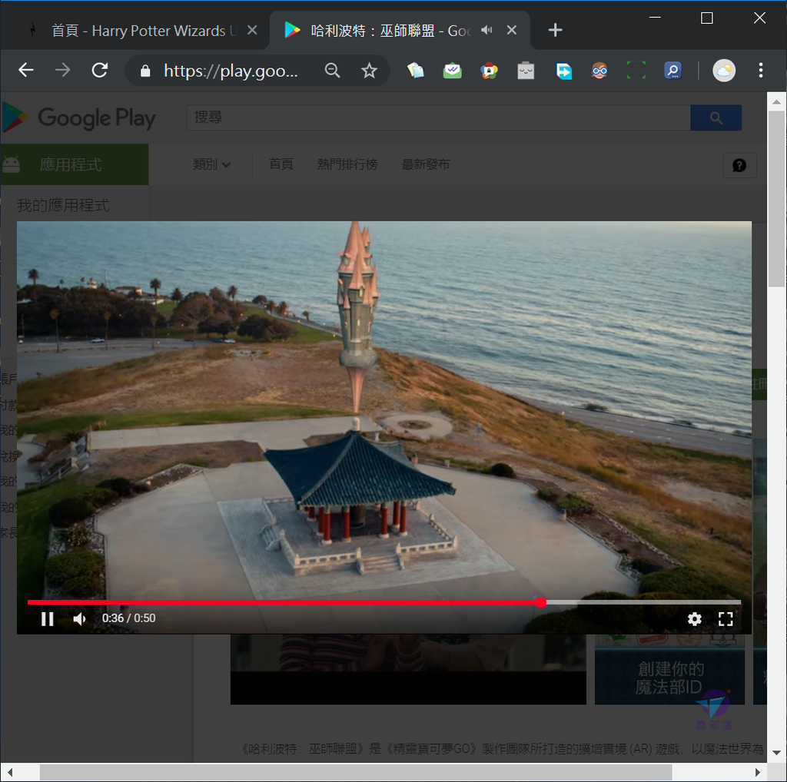
Task: Bookmark this page with star
Action: point(369,70)
